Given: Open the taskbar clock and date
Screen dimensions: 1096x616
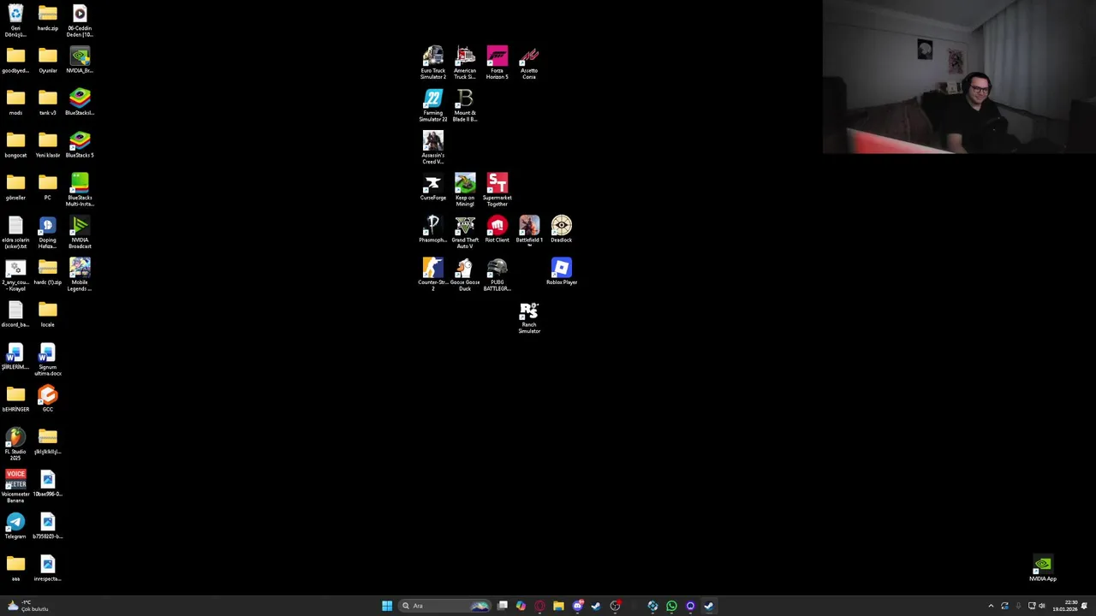Looking at the screenshot, I should 1065,606.
